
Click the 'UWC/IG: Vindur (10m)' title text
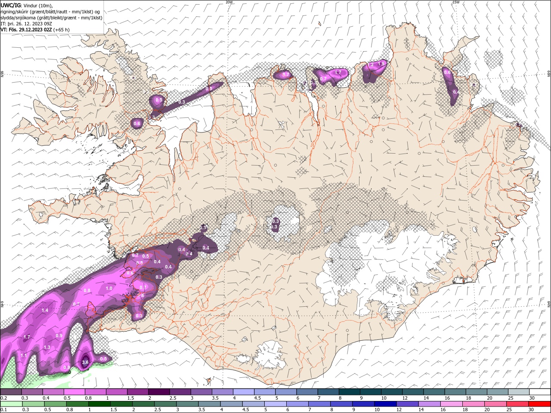coord(26,5)
